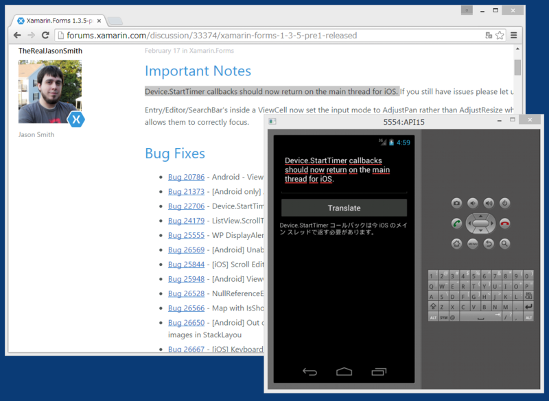Close the Xamarin.Forms 1.3.5 tab
The width and height of the screenshot is (549, 401).
pos(99,21)
